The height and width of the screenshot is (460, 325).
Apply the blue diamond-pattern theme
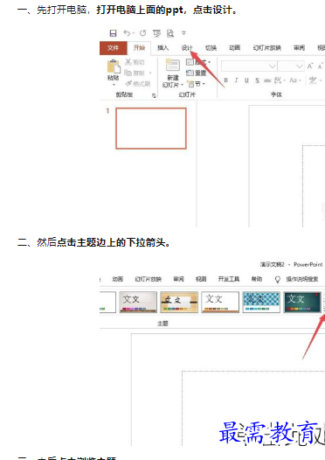tap(261, 302)
